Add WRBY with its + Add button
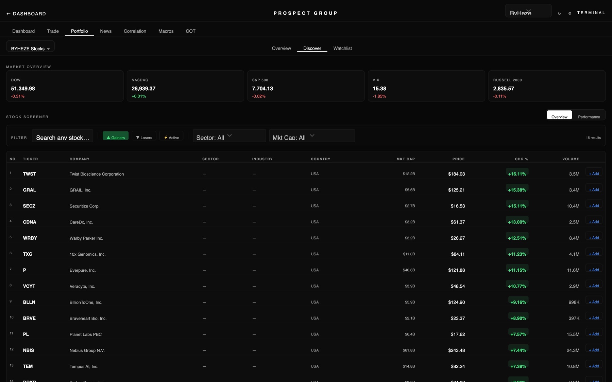 [x=594, y=236]
